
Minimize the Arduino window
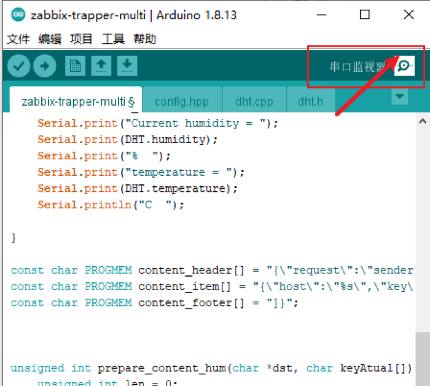click(321, 15)
